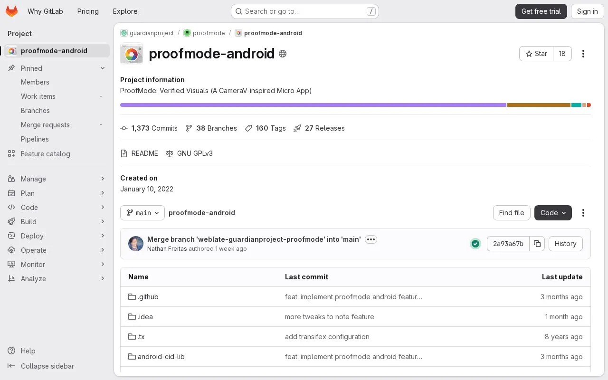Click the Monitor screen icon
608x380 pixels.
(11, 265)
